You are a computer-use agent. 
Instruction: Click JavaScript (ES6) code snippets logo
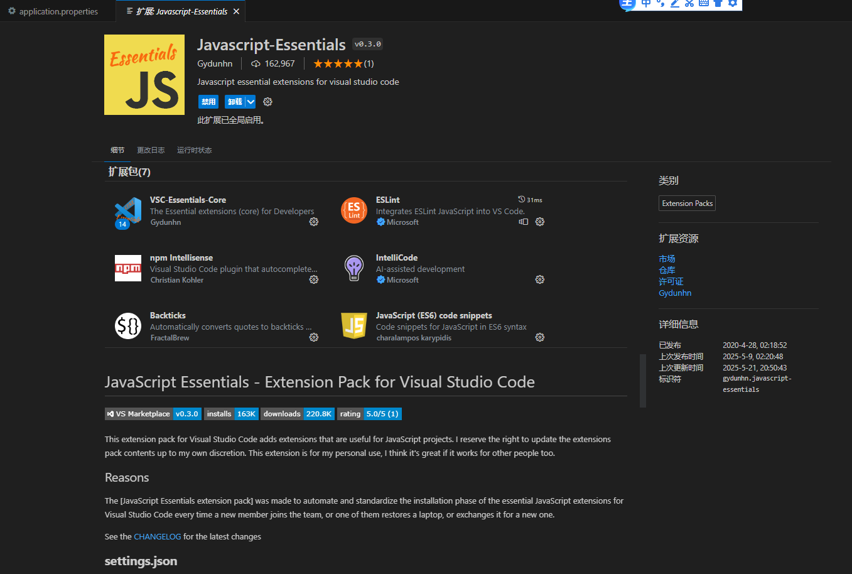(354, 326)
